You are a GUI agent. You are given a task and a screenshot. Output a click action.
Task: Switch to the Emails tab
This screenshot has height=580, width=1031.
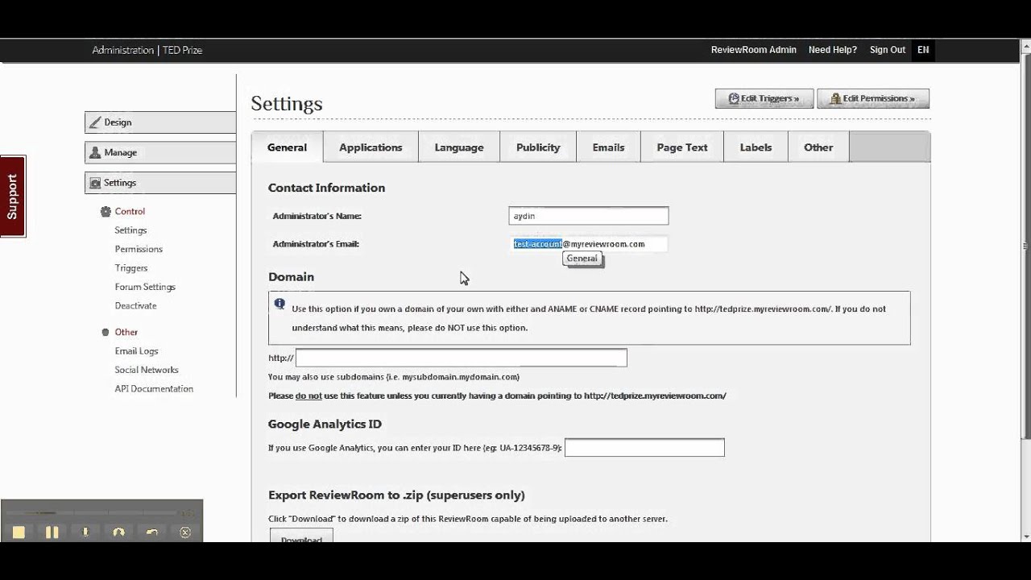point(608,147)
